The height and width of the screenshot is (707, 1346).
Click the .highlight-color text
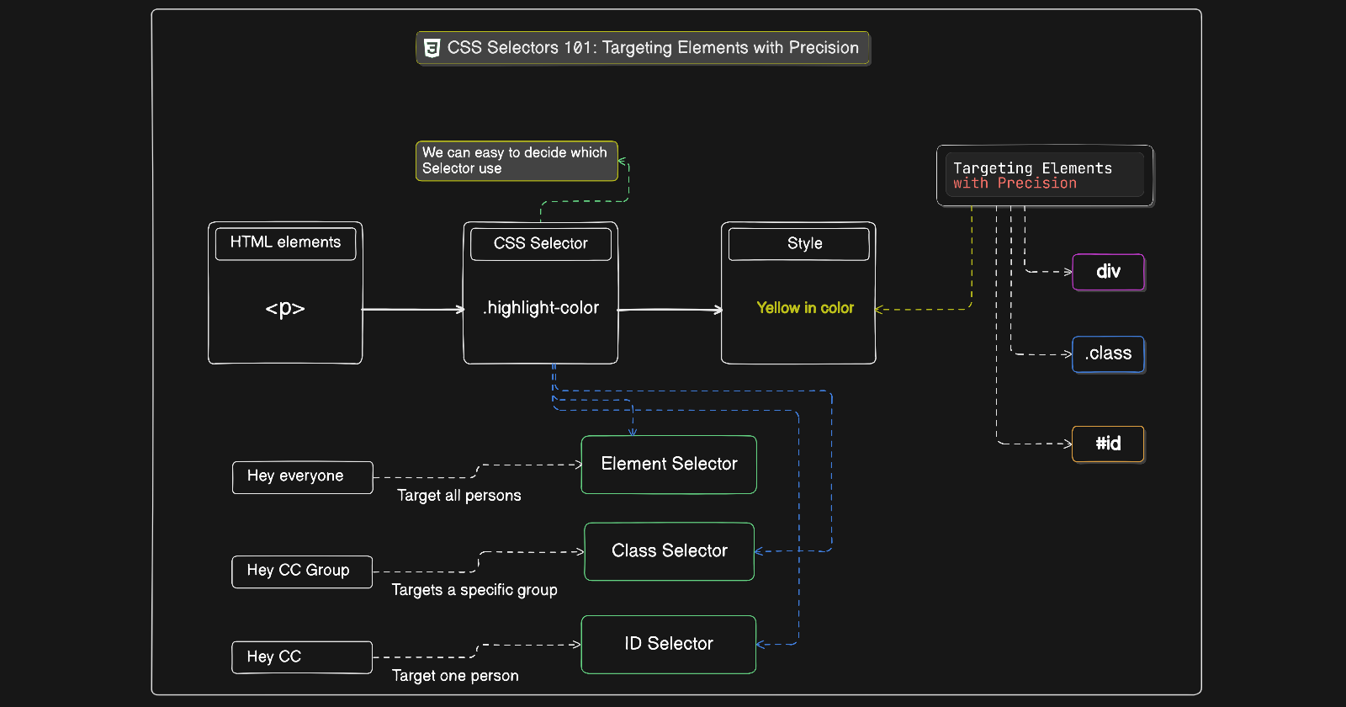coord(541,308)
